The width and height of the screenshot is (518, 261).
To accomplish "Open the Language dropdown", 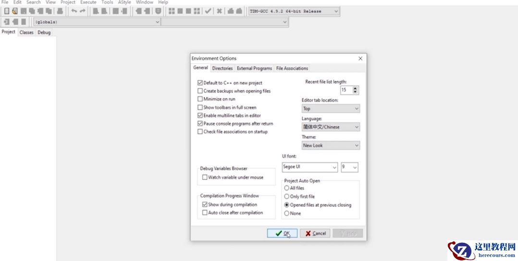I will click(x=331, y=127).
